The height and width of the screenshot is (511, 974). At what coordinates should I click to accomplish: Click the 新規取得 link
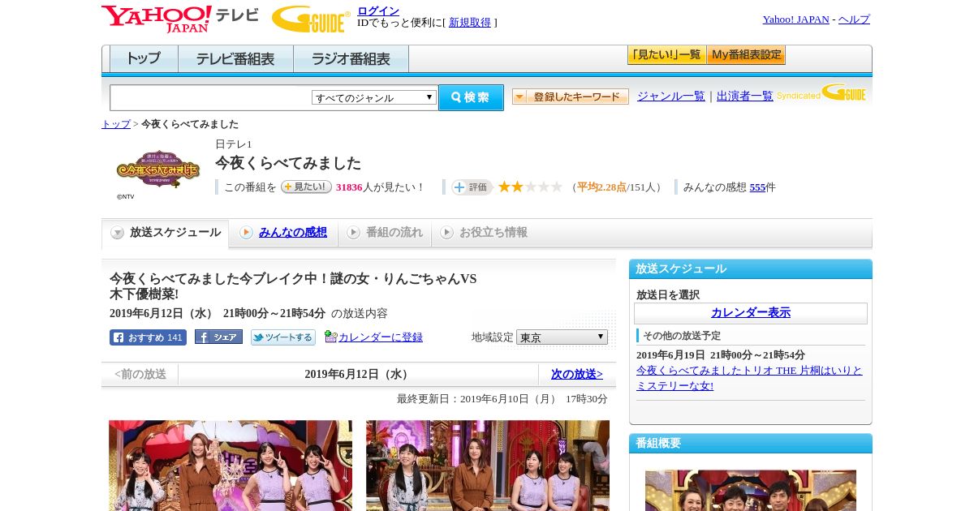(470, 22)
